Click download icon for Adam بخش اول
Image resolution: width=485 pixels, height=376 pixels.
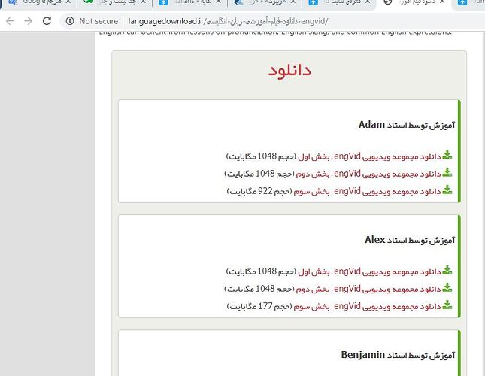(x=447, y=155)
